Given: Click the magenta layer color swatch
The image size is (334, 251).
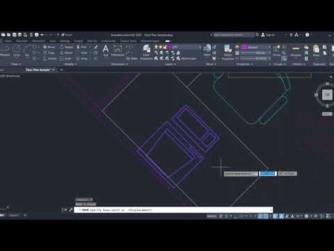Looking at the screenshot, I should coord(170,47).
